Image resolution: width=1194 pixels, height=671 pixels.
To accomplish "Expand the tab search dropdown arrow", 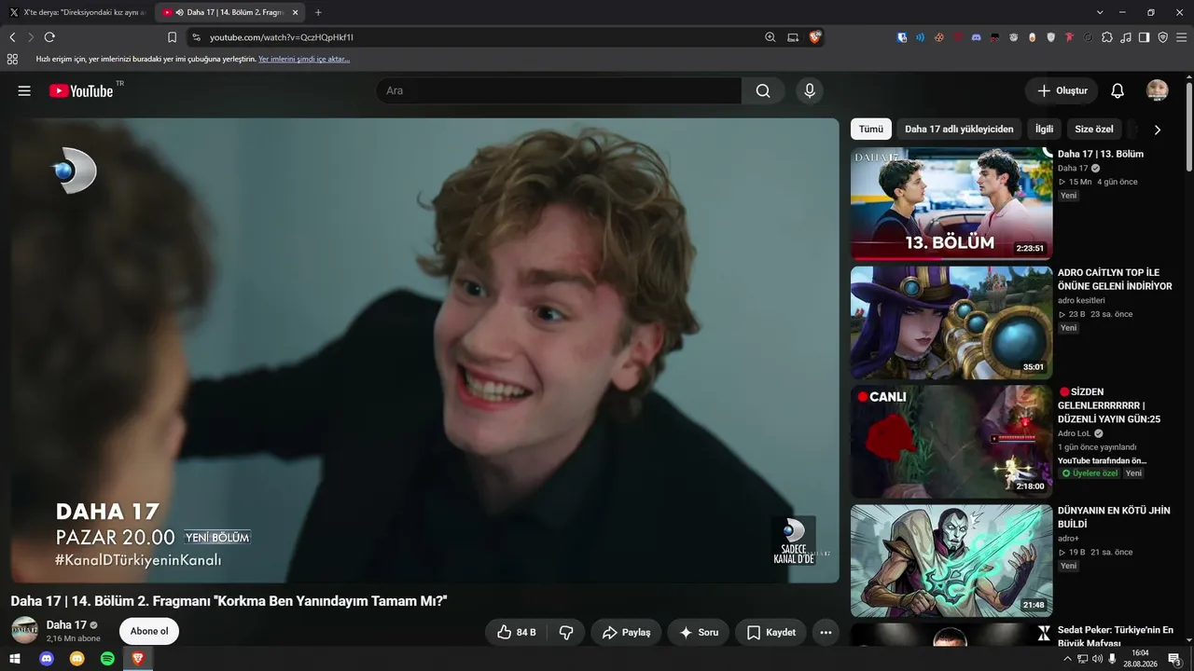I will click(x=1100, y=12).
